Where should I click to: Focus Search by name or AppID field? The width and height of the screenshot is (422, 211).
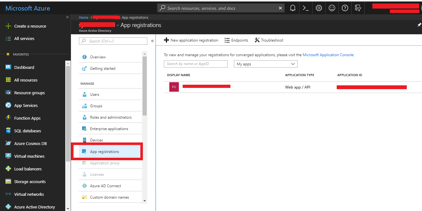tap(196, 64)
